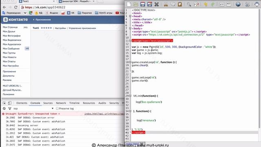
Task: Save the current file in the editor
Action: [x=143, y=4]
